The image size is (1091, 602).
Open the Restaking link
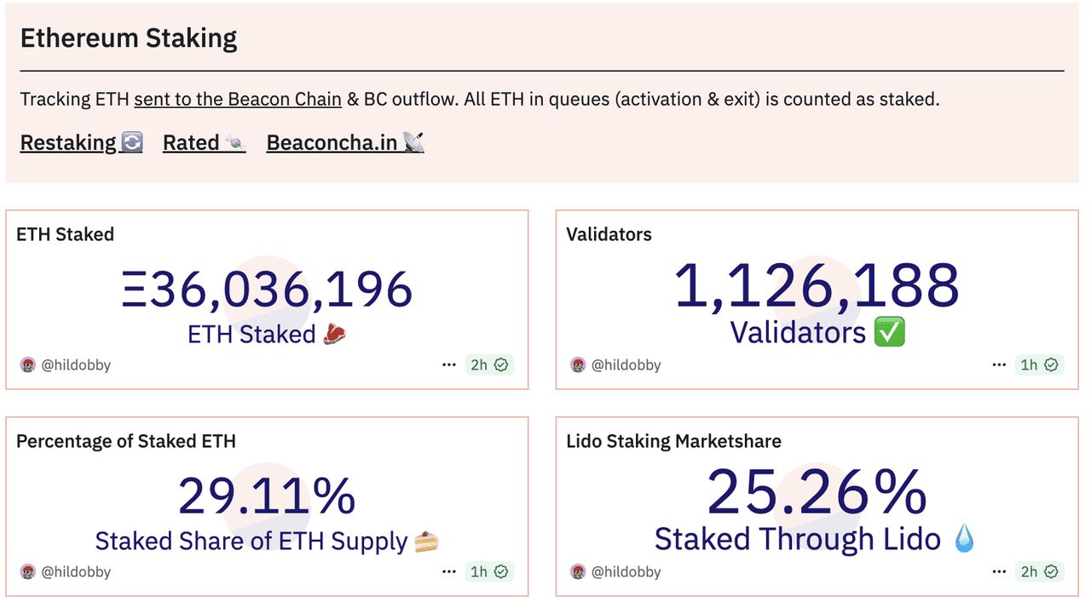coord(81,142)
